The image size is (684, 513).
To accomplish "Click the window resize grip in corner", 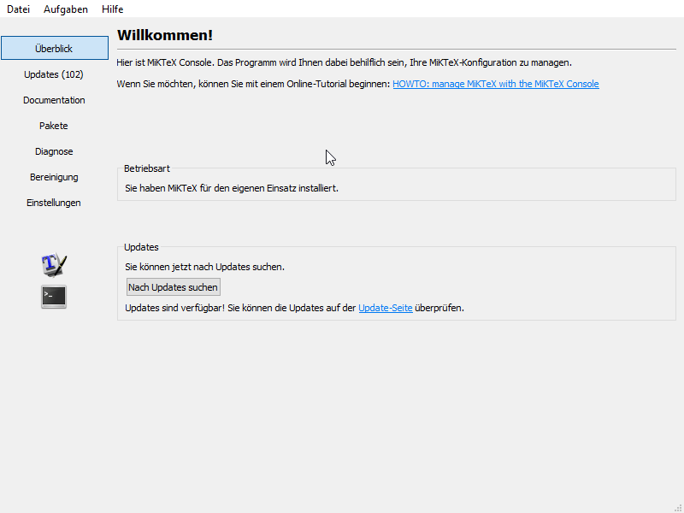I will 678,507.
